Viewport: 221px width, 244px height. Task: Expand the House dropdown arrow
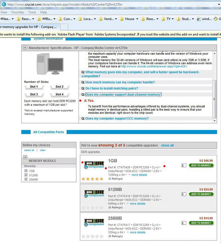pyautogui.click(x=137, y=19)
